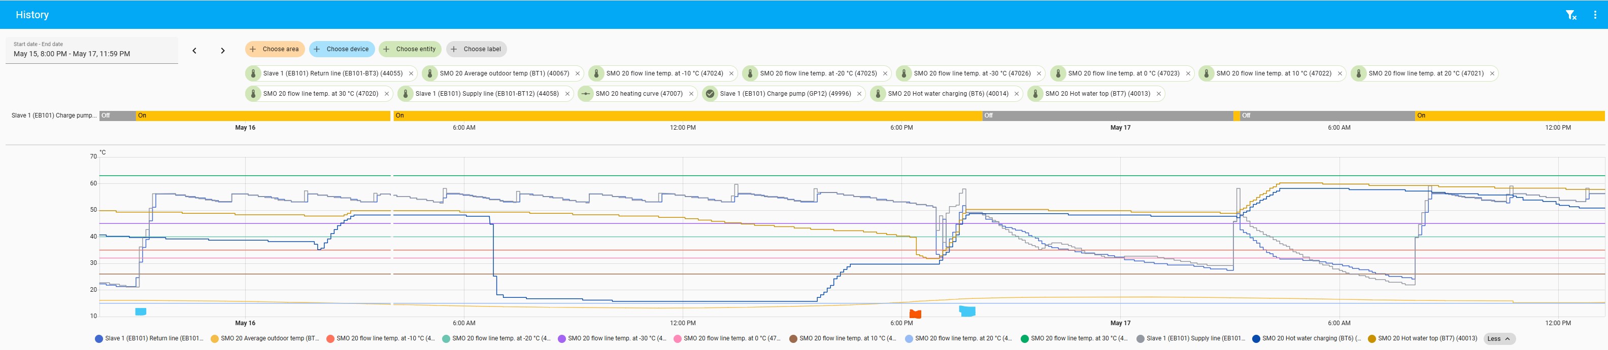Screen dimensions: 1608x350
Task: Remove the Hot water charging (40014) chip
Action: tap(1016, 94)
